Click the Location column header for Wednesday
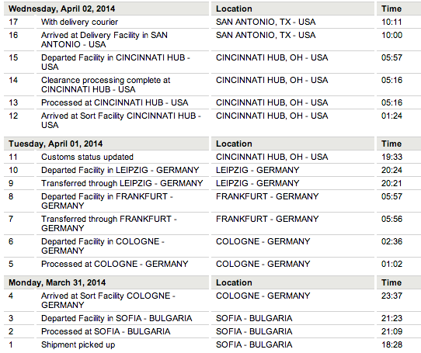 point(234,9)
